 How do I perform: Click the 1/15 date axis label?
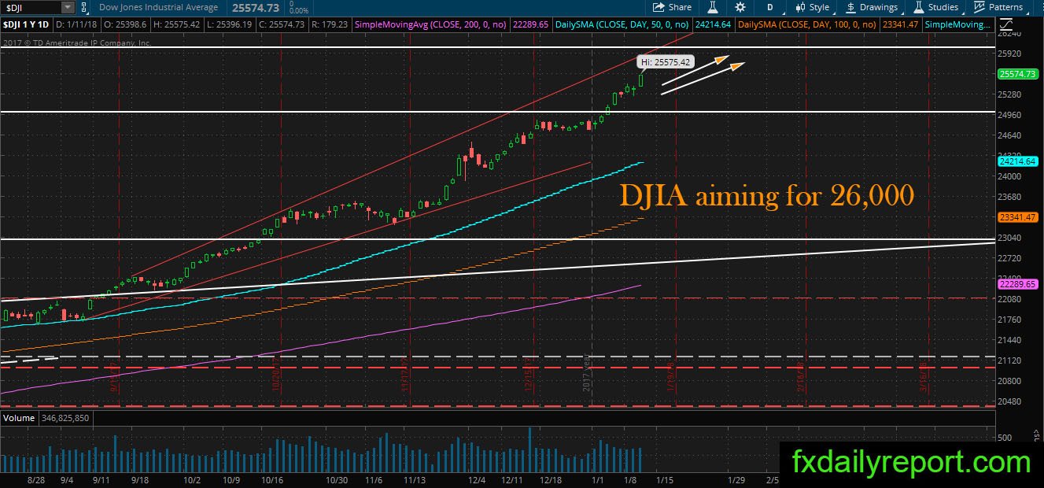point(665,479)
